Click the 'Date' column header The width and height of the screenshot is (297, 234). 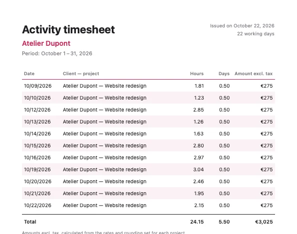pos(29,74)
